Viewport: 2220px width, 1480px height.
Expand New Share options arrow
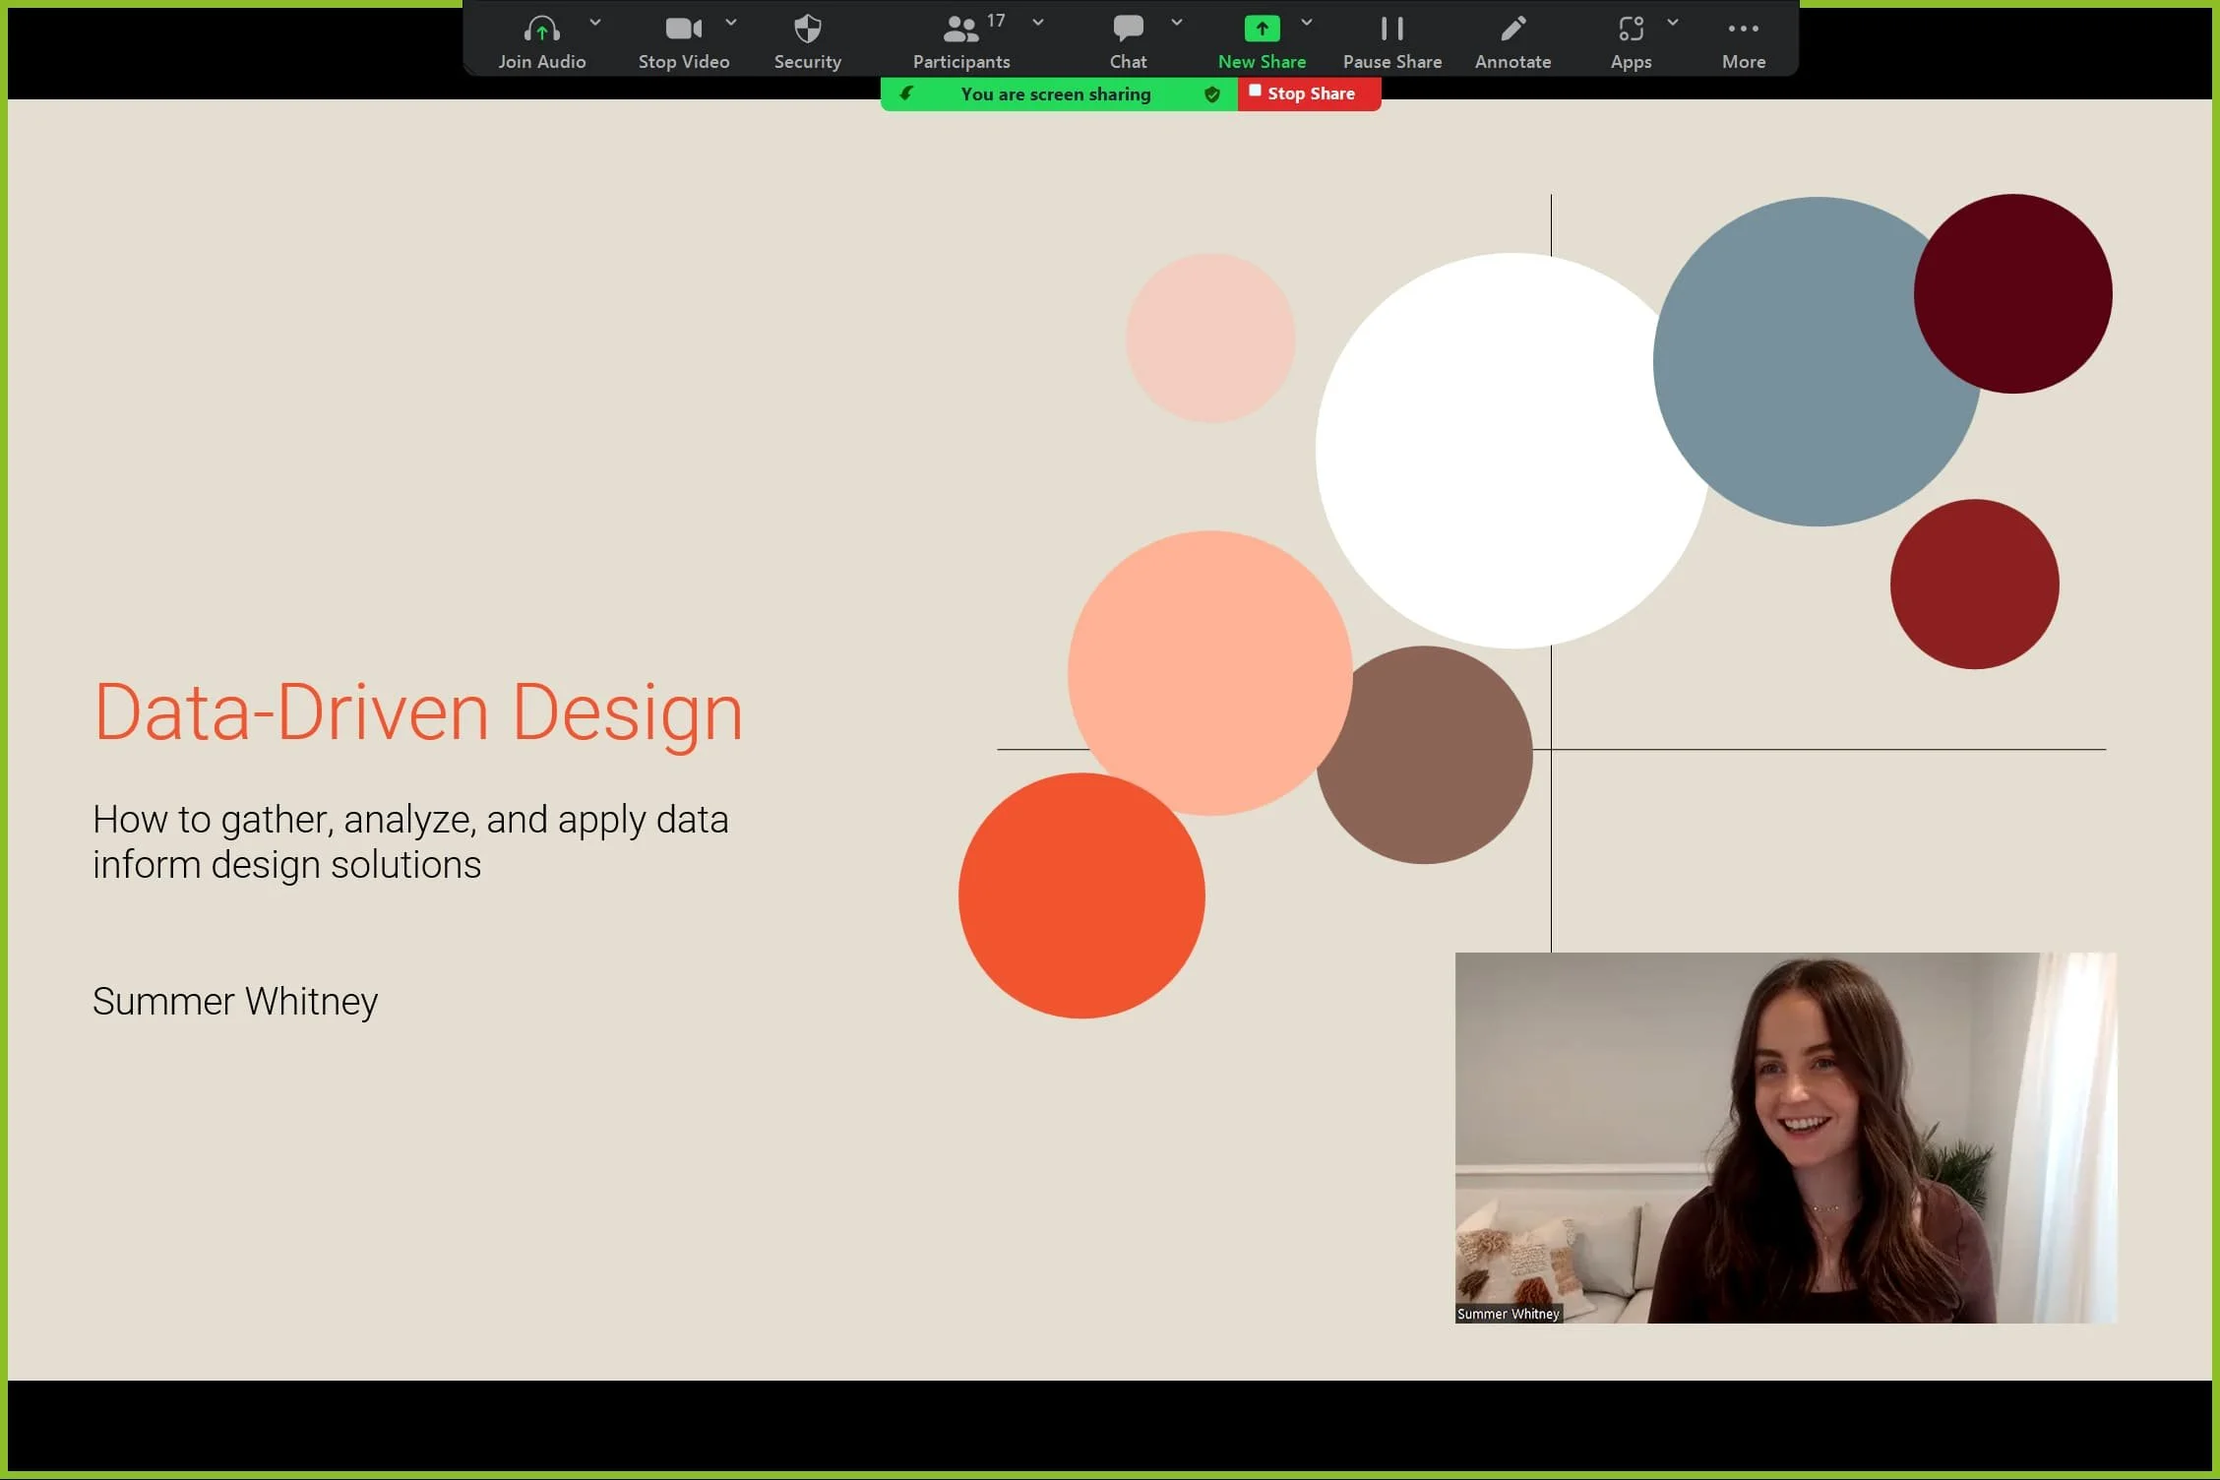pyautogui.click(x=1307, y=22)
